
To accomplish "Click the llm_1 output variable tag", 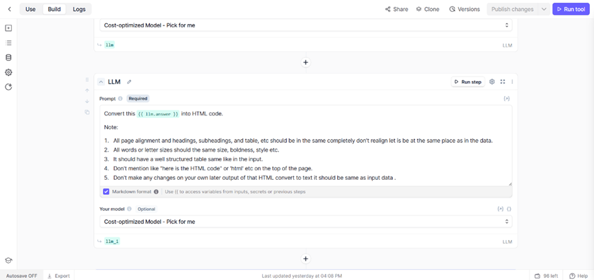I will click(x=112, y=242).
